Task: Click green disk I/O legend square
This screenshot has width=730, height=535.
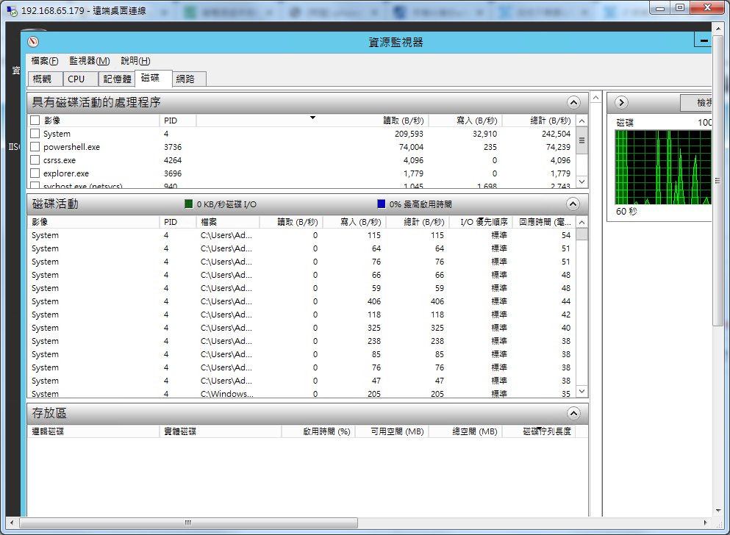Action: coord(188,204)
